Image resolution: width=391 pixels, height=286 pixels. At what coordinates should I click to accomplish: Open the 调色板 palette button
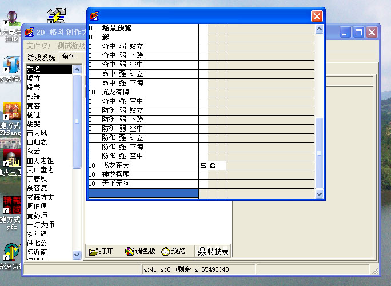140,251
